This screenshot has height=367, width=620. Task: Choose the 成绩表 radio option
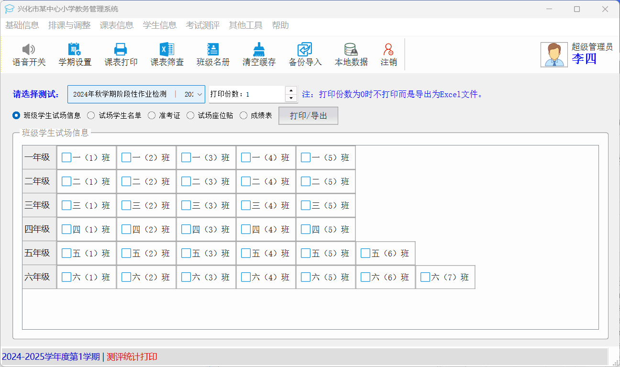pyautogui.click(x=244, y=115)
